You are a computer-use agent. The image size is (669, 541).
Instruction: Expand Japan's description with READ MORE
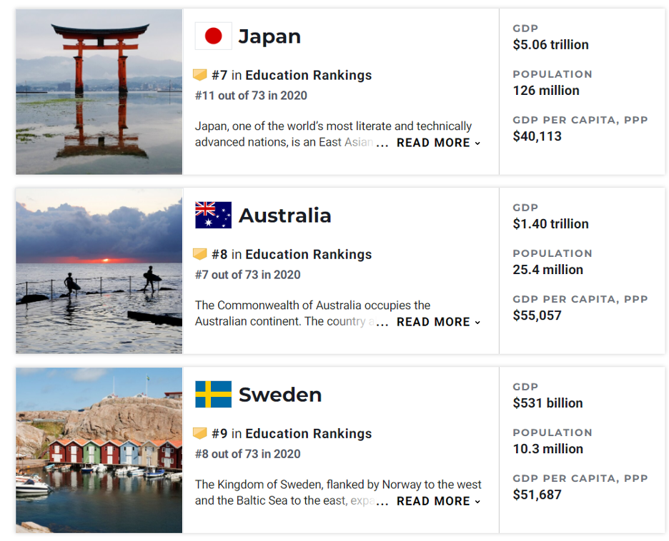click(439, 143)
